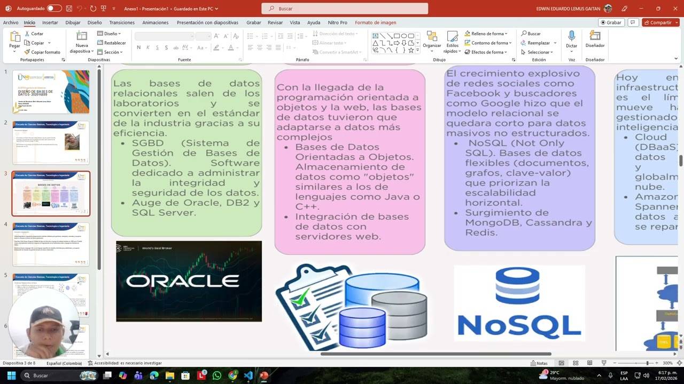Click the clear formatting icon
Viewport: 684px width, 384px height.
(x=237, y=36)
